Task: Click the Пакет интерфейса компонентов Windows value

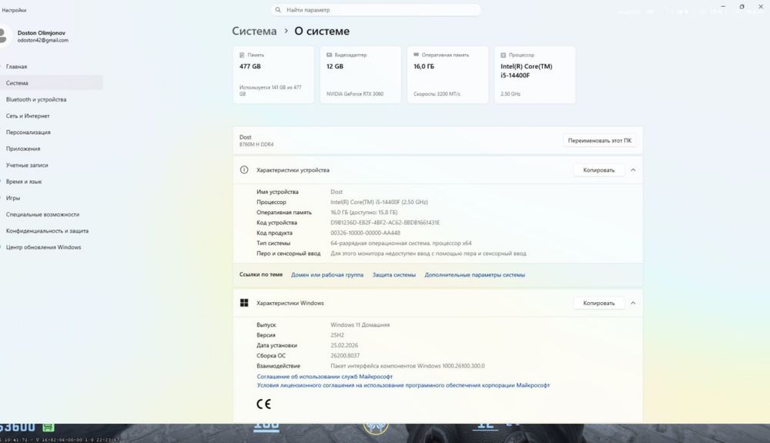Action: point(407,367)
